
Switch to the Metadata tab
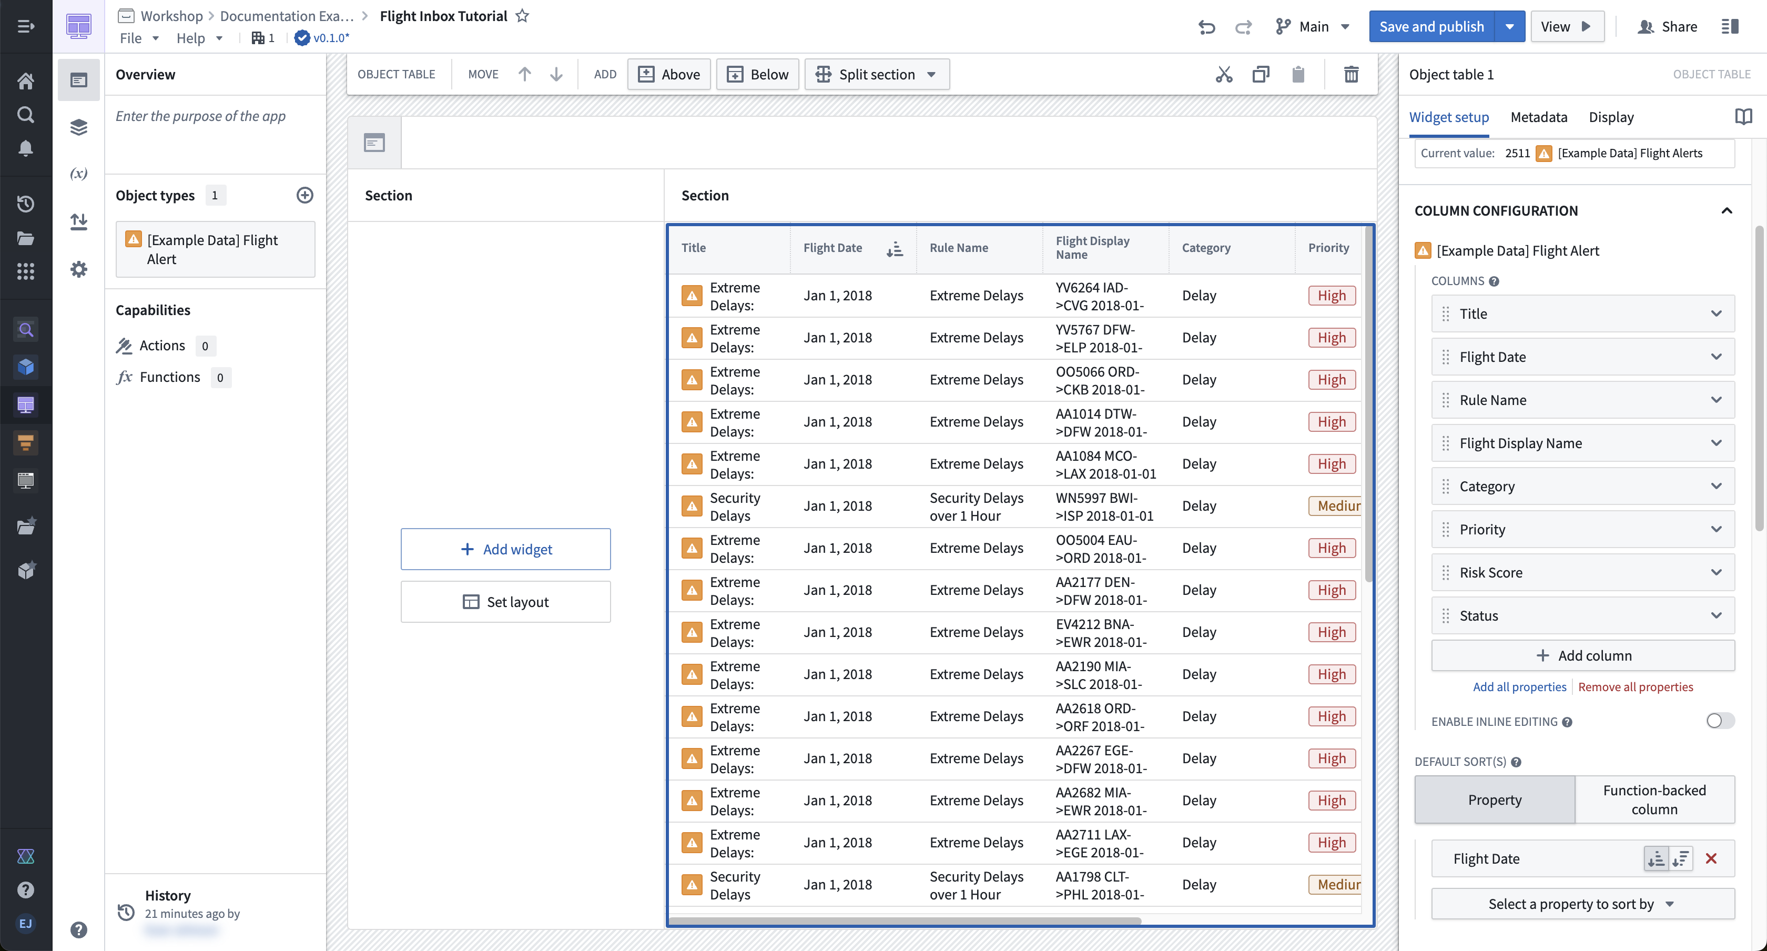1539,117
